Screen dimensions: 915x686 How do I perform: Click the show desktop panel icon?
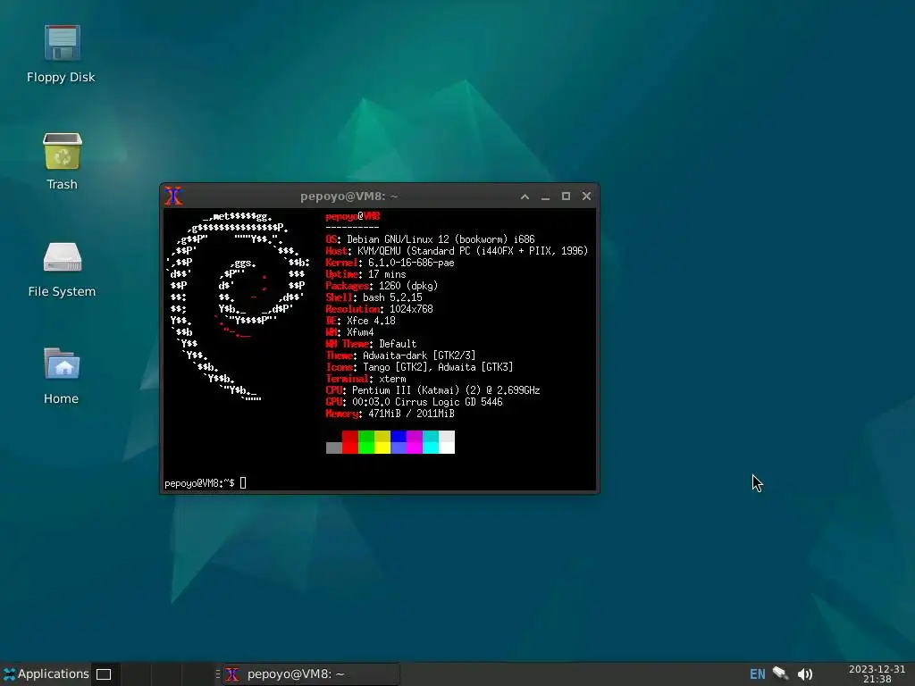104,674
